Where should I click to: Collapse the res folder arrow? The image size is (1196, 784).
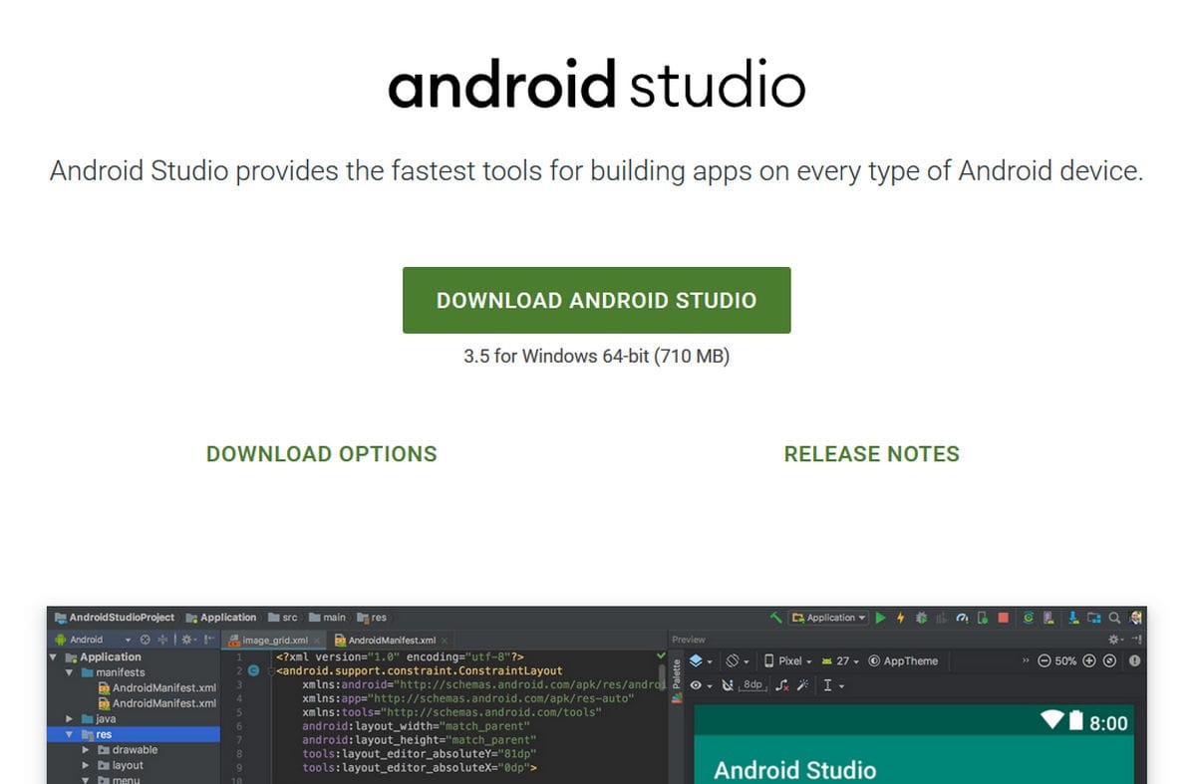(69, 734)
